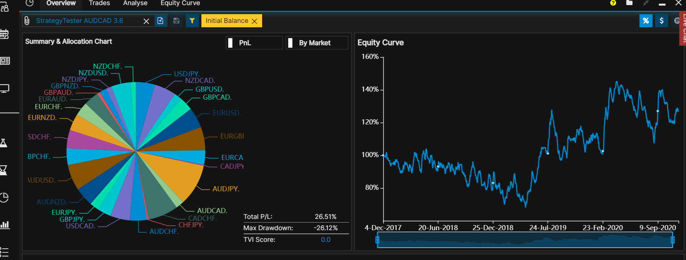Image resolution: width=686 pixels, height=260 pixels.
Task: Clear the StrategyTester AUDCAD 3.6 selection
Action: pos(146,21)
